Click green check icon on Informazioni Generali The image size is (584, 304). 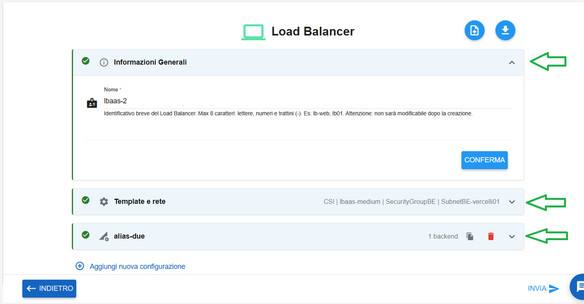coord(85,61)
